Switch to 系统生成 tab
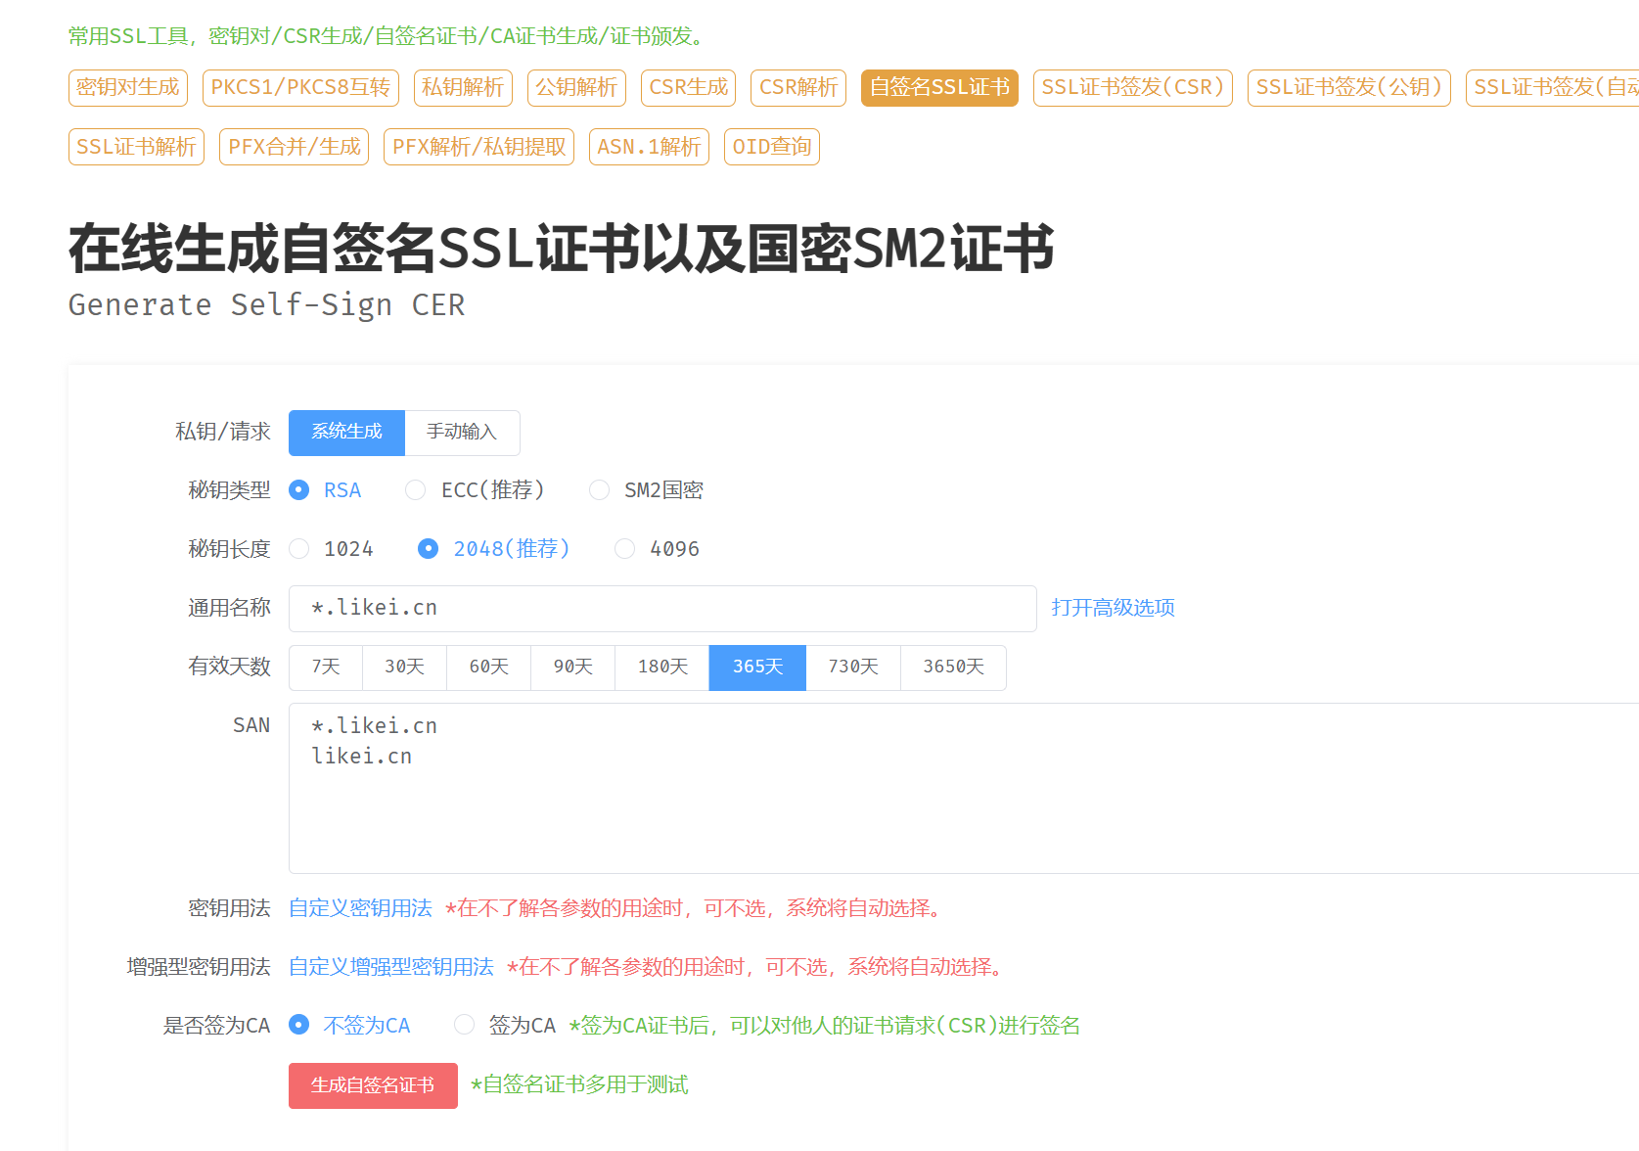The height and width of the screenshot is (1151, 1639). 346,432
